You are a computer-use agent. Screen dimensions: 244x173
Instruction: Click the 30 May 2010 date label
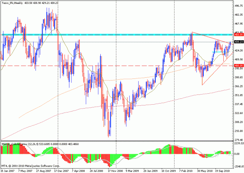coord(204,171)
